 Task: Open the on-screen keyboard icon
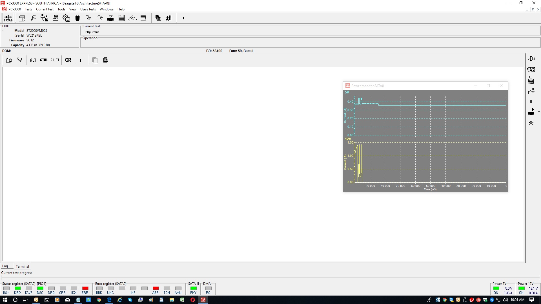(x=106, y=60)
